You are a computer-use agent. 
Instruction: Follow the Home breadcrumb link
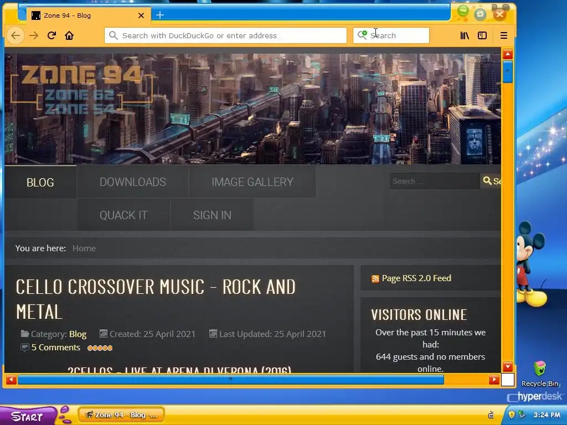[84, 248]
